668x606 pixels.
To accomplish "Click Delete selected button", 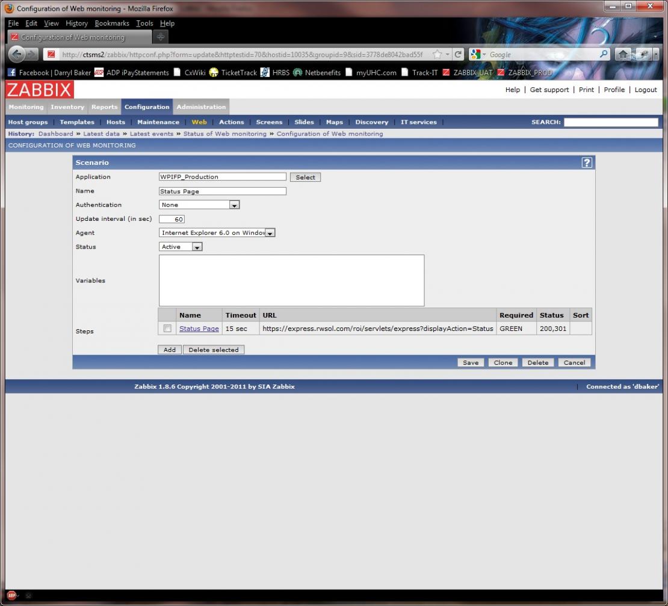I will click(214, 350).
